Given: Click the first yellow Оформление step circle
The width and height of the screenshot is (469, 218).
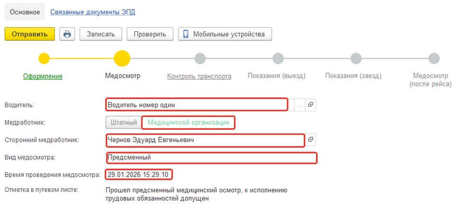Looking at the screenshot, I should point(44,59).
